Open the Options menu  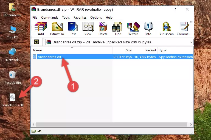[96, 18]
